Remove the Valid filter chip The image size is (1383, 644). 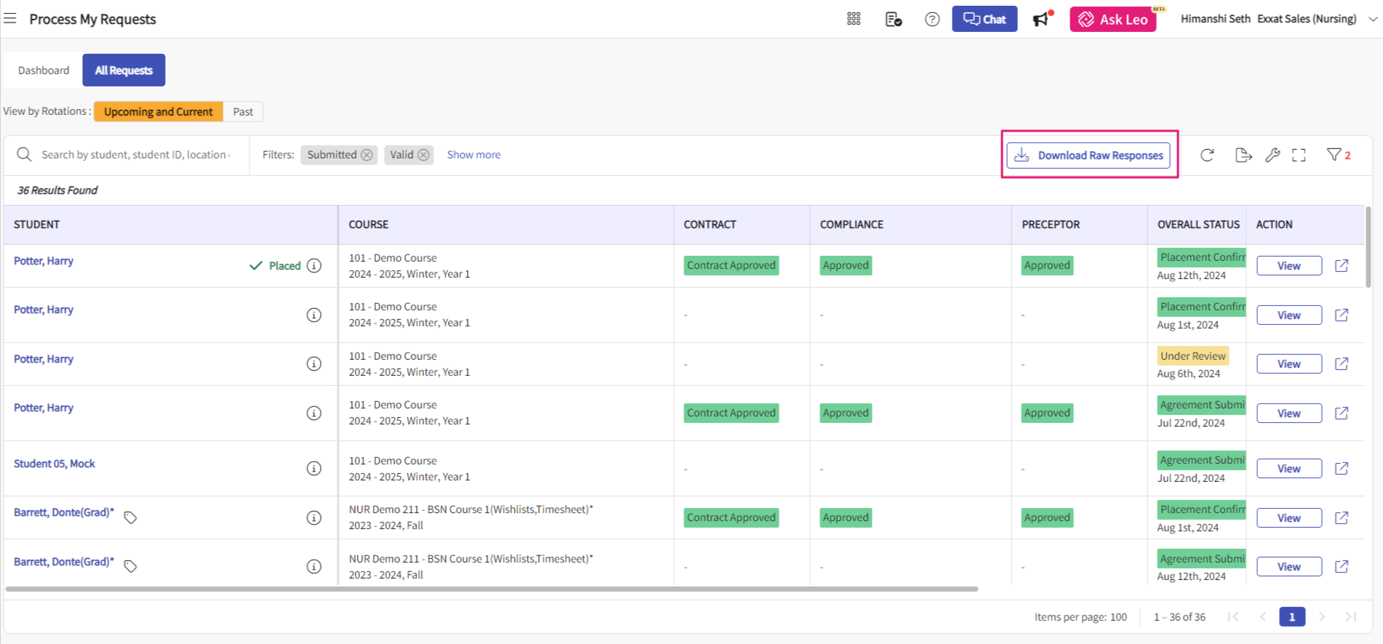click(x=423, y=155)
